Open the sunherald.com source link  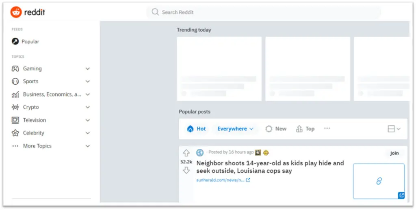[x=220, y=180]
